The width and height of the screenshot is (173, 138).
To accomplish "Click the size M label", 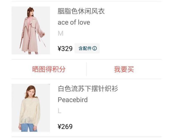I will click(x=61, y=33).
